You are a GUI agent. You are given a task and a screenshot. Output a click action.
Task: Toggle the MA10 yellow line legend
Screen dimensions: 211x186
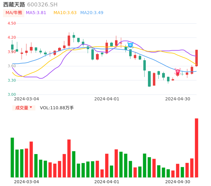tap(65, 13)
